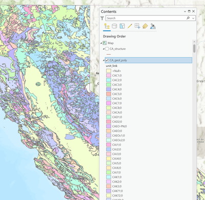Click the CA_structure line symbol

[109, 54]
